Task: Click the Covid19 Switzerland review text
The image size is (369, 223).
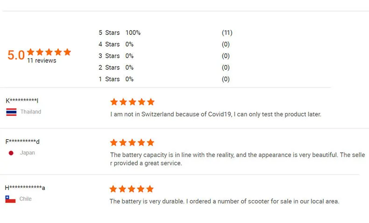Action: pyautogui.click(x=215, y=114)
